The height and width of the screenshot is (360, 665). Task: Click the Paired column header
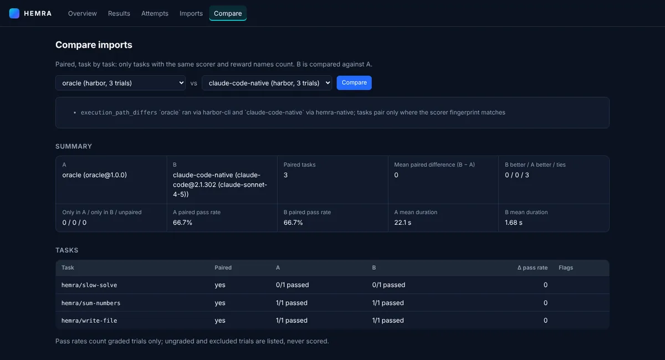pyautogui.click(x=223, y=268)
